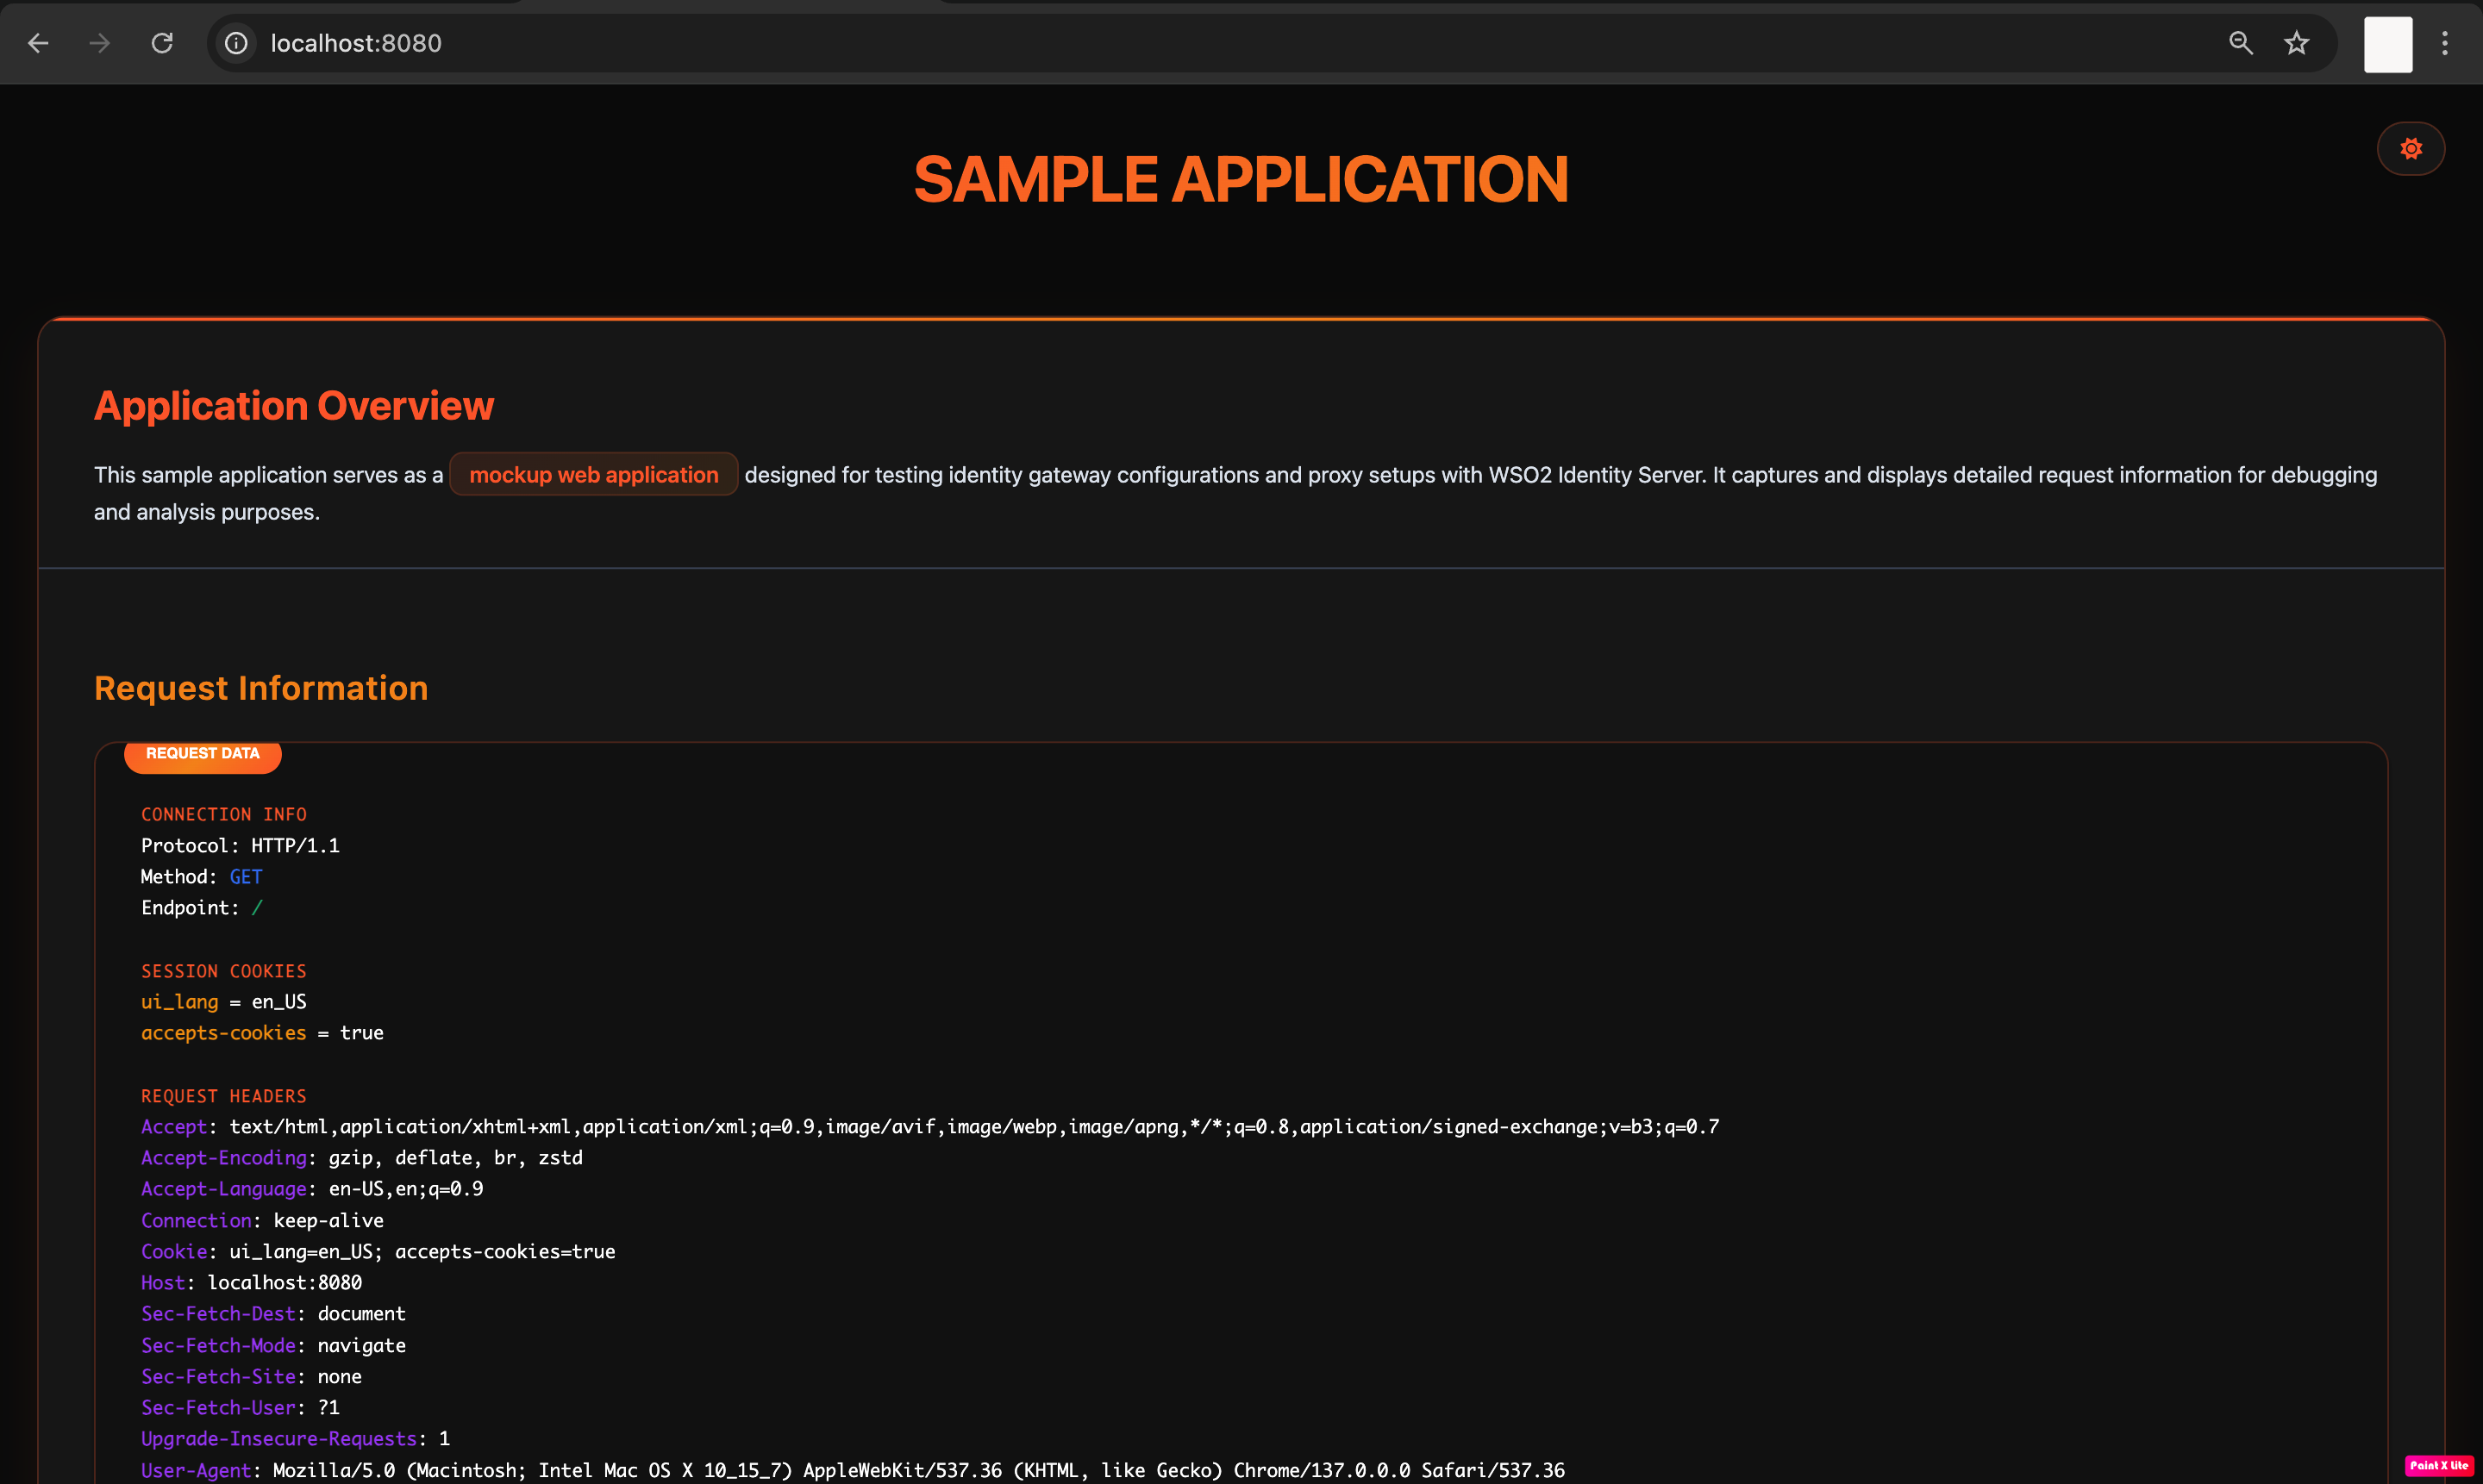
Task: Go back using browser back arrow
Action: coord(38,43)
